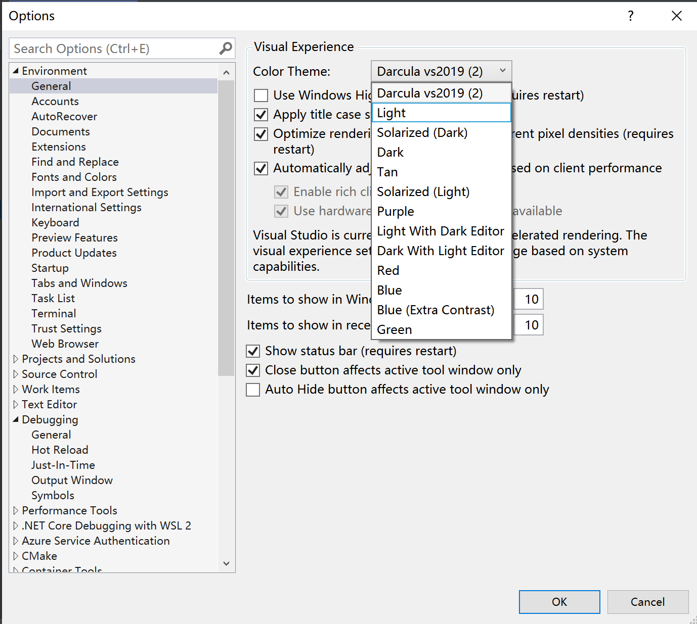Select Documents in Environment

point(61,131)
